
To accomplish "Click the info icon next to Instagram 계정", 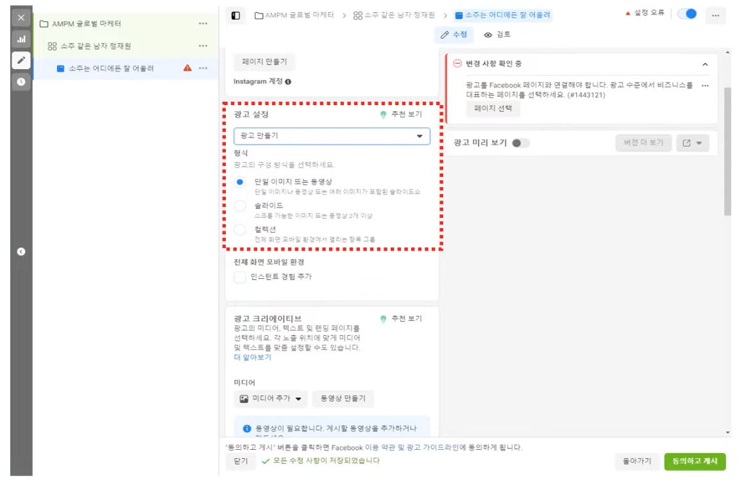I will tap(288, 82).
